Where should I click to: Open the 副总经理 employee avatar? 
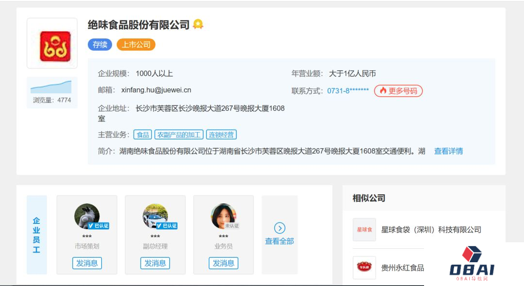pyautogui.click(x=155, y=216)
